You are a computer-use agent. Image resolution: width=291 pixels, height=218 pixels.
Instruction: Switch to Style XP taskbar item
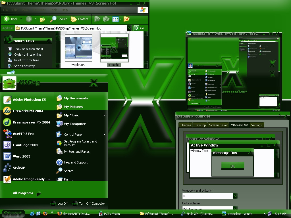(198, 214)
